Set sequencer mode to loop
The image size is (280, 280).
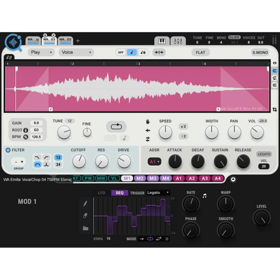150,239
